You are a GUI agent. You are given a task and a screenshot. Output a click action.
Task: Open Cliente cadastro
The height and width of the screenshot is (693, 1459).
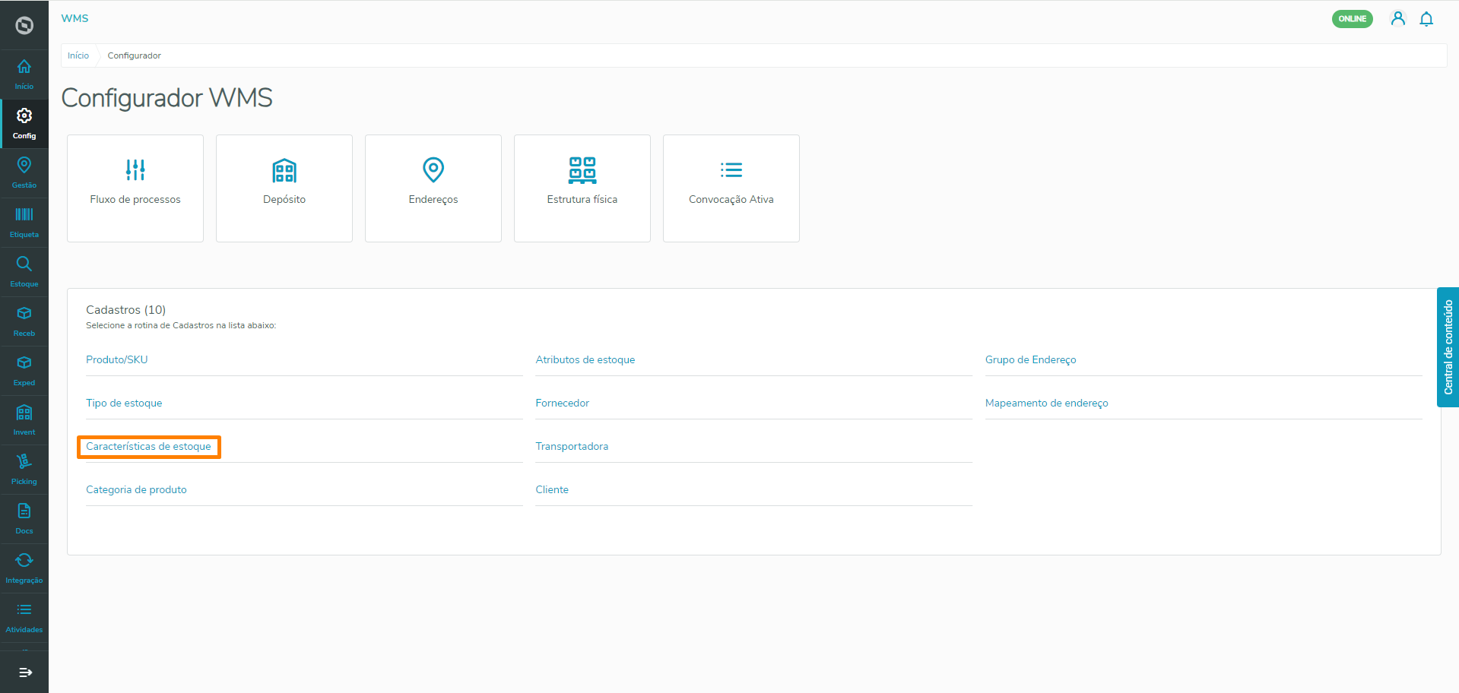click(x=552, y=489)
